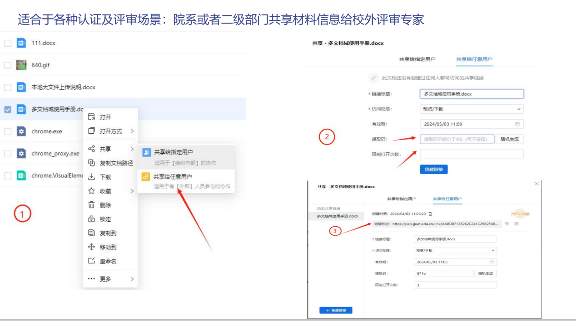576x321 pixels.
Task: Click the chrome_proxy.exe file icon
Action: coord(21,154)
